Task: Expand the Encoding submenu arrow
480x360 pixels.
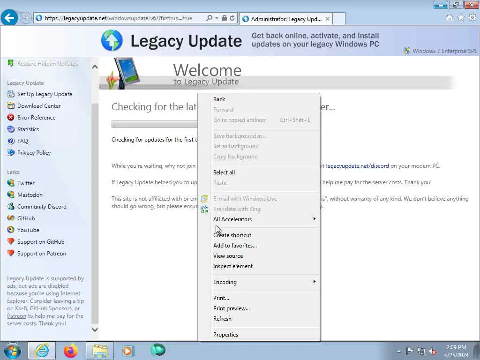Action: 314,281
